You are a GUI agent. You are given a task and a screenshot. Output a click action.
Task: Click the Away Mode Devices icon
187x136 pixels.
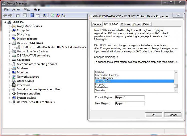coord(14,26)
